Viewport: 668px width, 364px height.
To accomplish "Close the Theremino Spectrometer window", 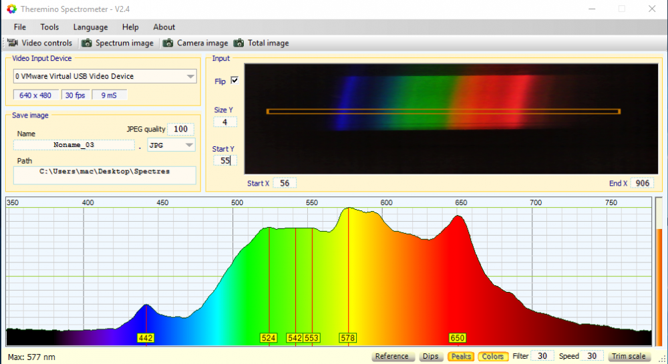I will coord(652,9).
